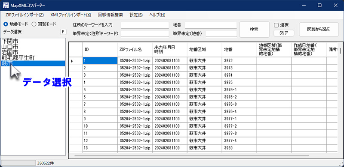Image resolution: width=344 pixels, height=167 pixels.
Task: Click the 作成日地番 column header
Action: pos(309,49)
